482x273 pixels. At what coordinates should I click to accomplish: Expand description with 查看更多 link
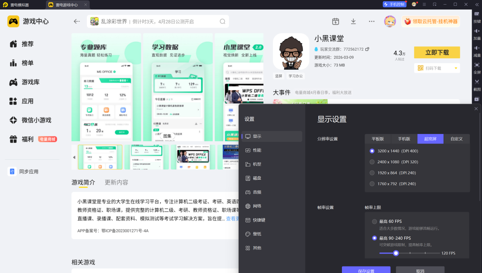232,219
